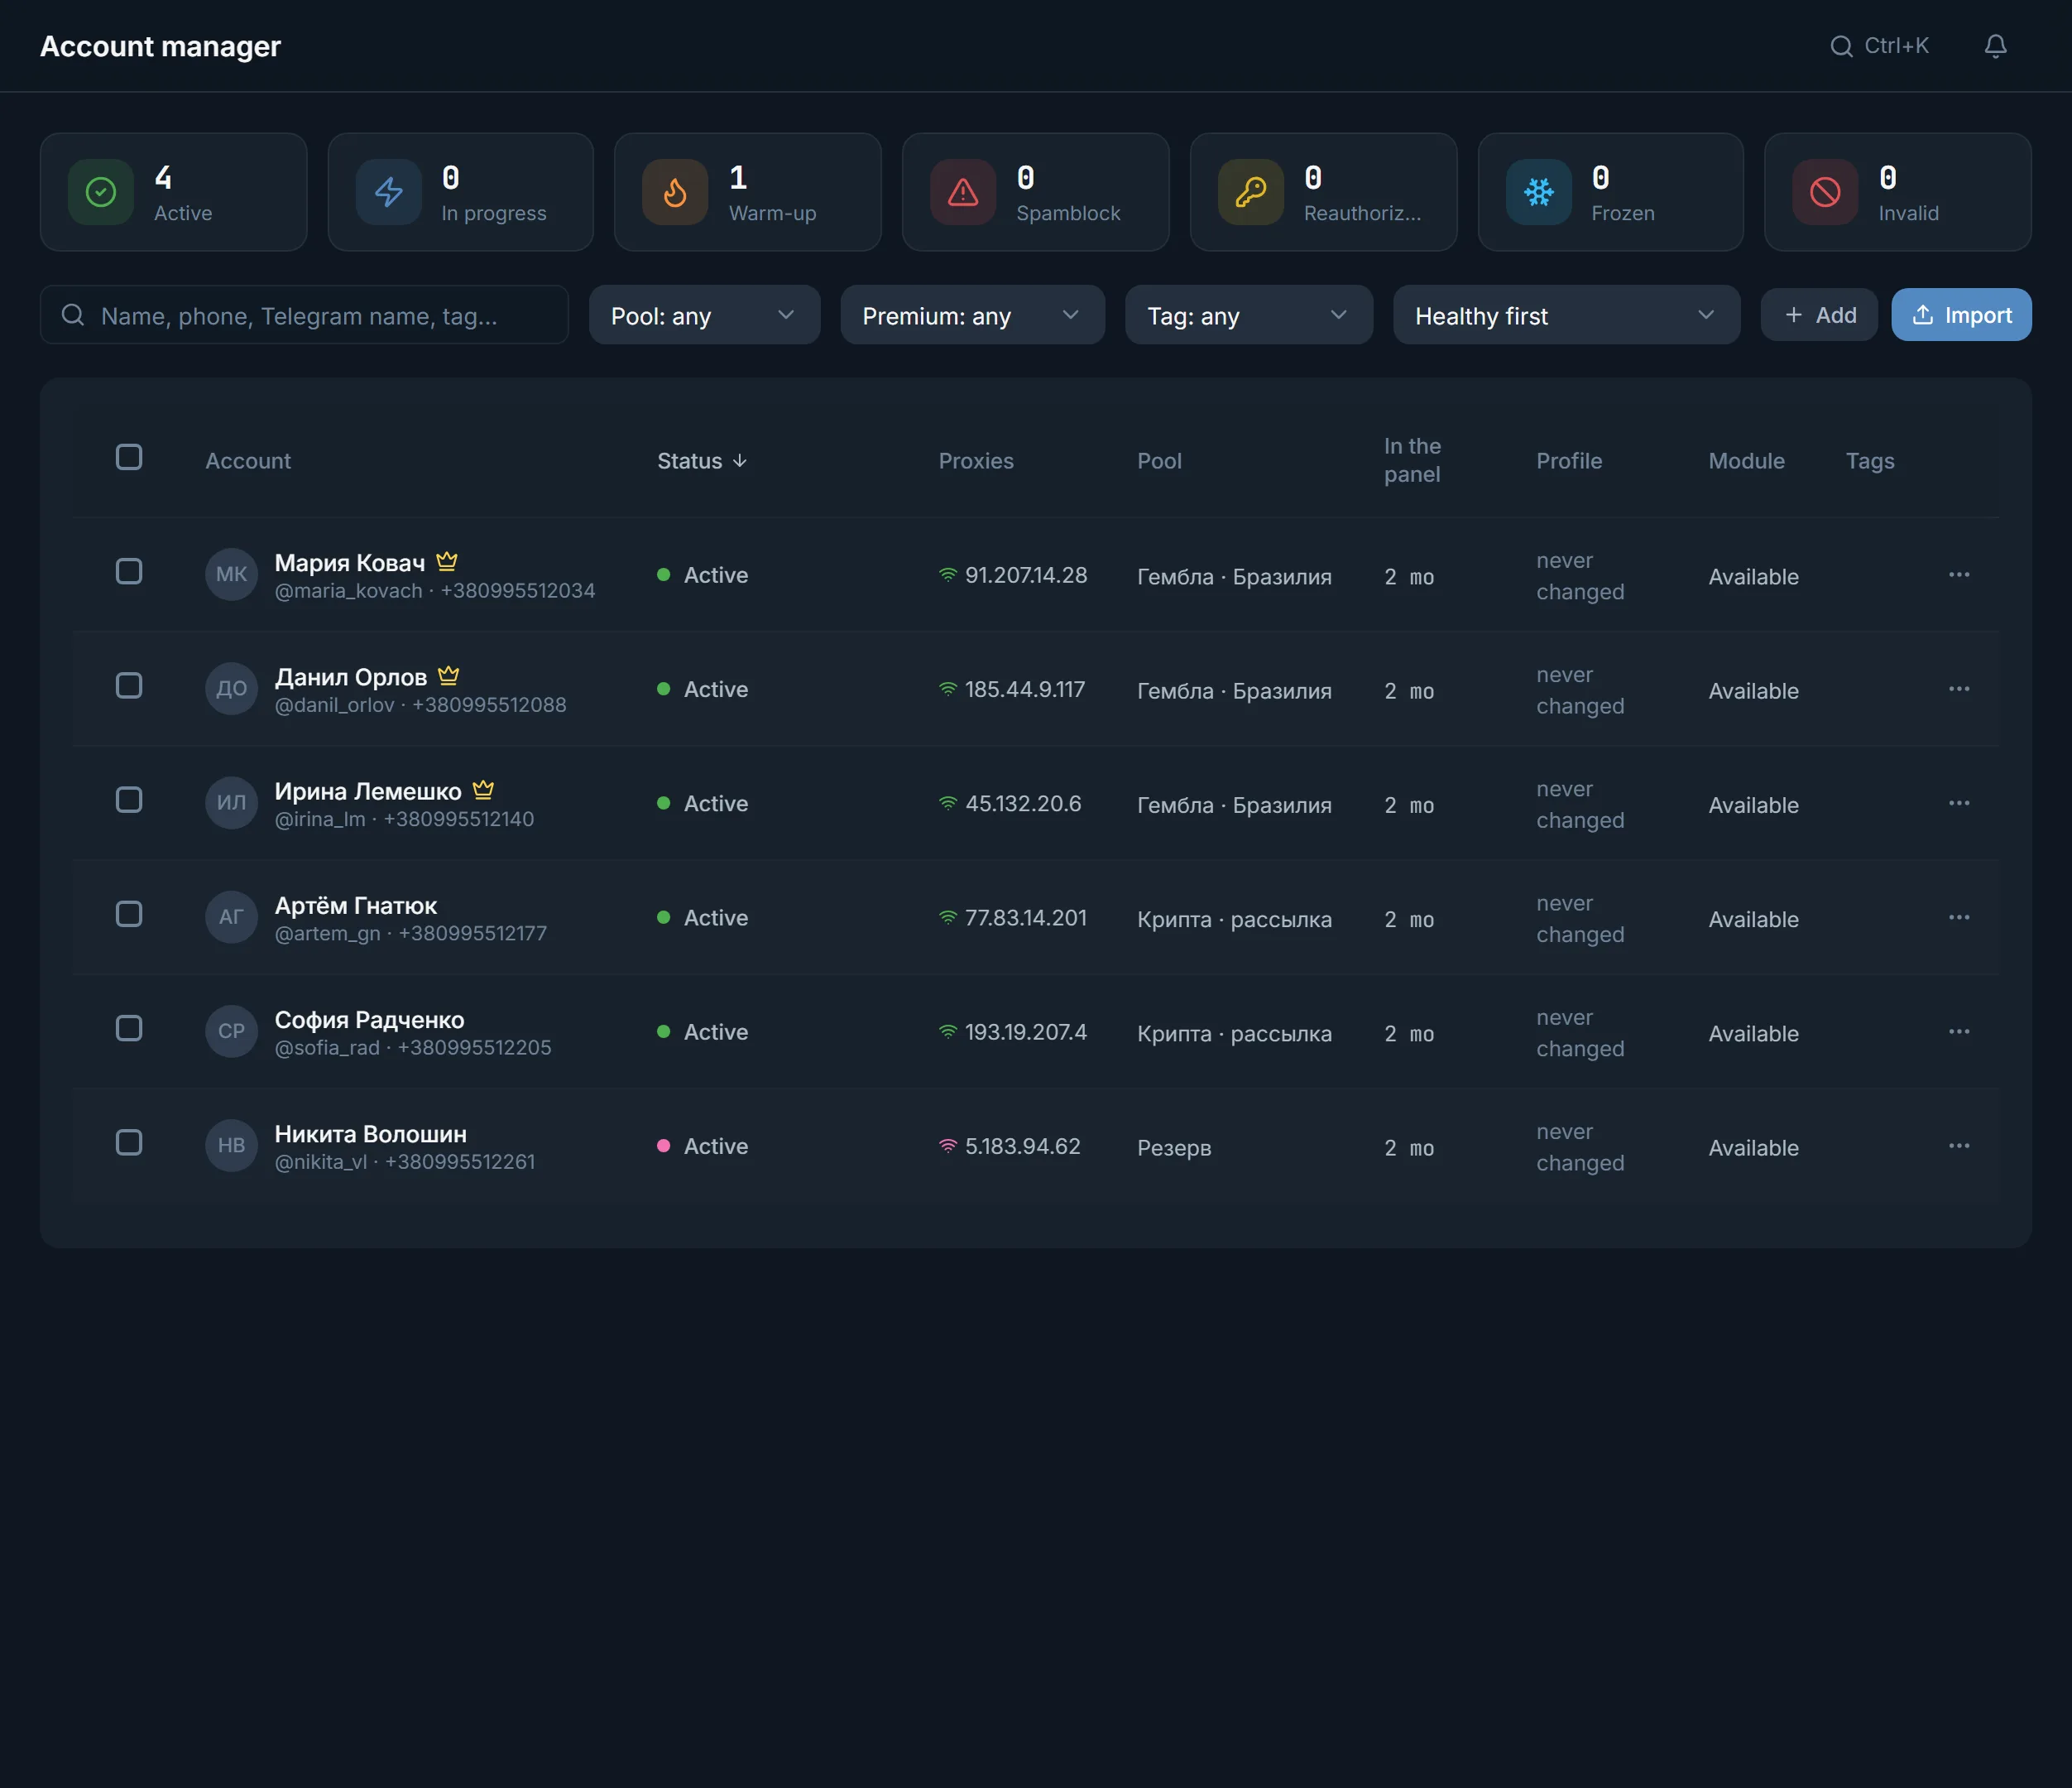Select the София Радченко row checkbox
The width and height of the screenshot is (2072, 1788).
pos(129,1027)
